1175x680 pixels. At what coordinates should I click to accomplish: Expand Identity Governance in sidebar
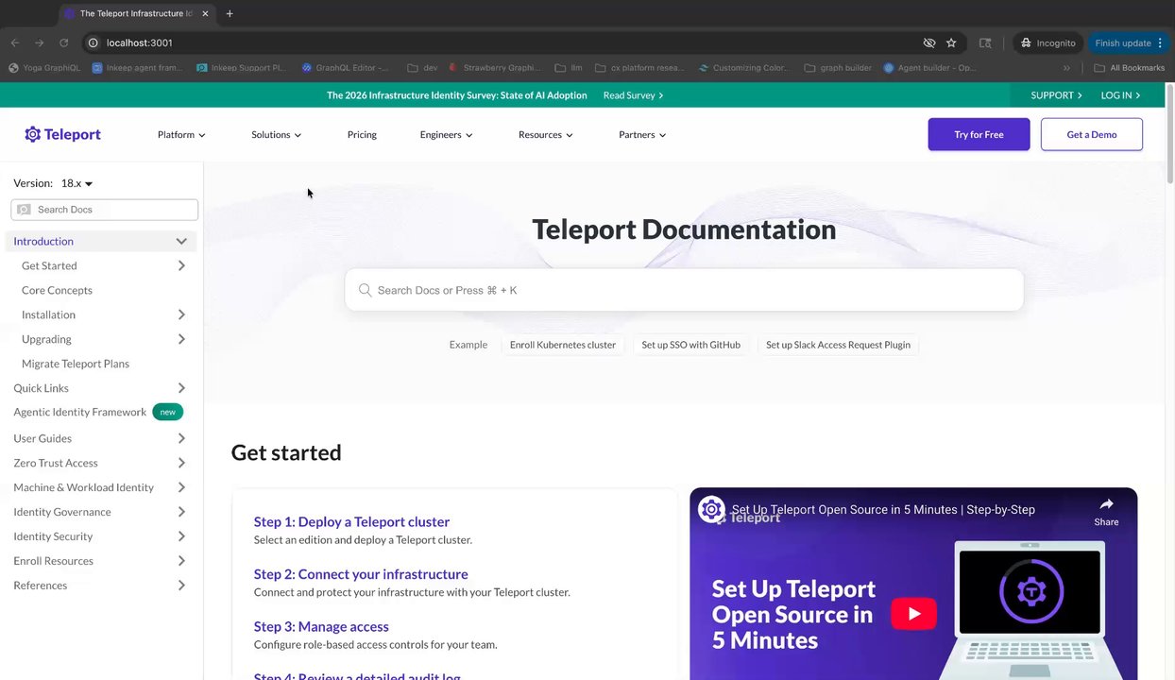(181, 512)
